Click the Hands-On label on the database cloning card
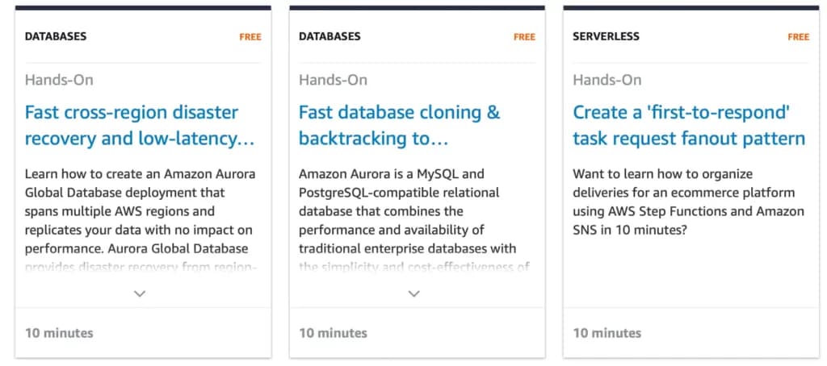The width and height of the screenshot is (827, 366). (333, 80)
